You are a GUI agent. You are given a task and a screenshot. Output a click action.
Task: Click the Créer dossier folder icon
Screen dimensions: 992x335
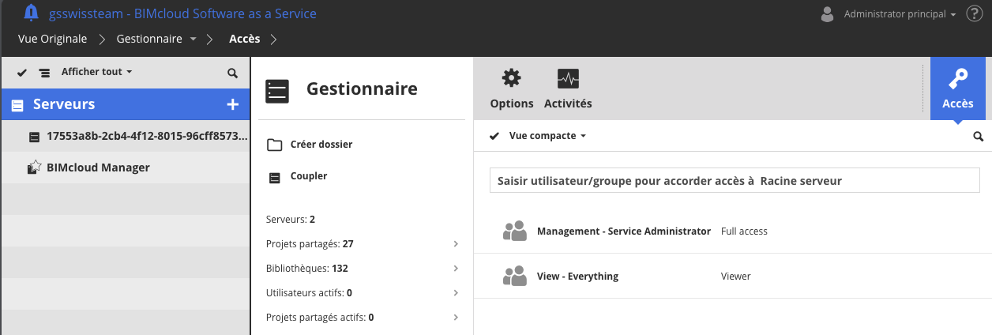click(x=274, y=145)
